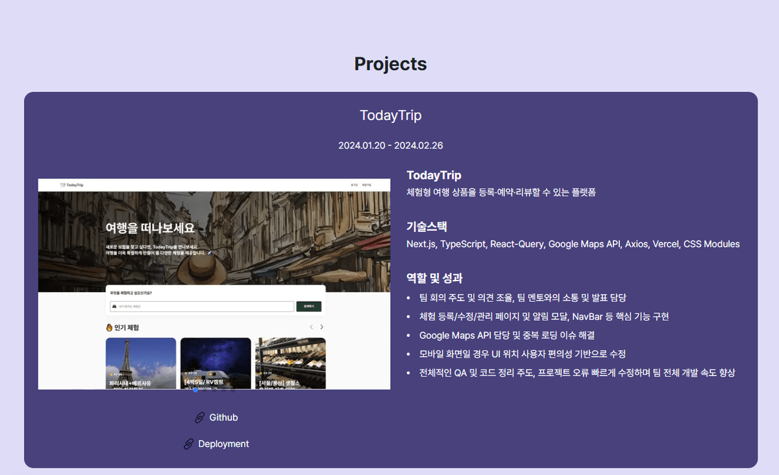Click the airplane emoji in the hero text

click(x=210, y=253)
